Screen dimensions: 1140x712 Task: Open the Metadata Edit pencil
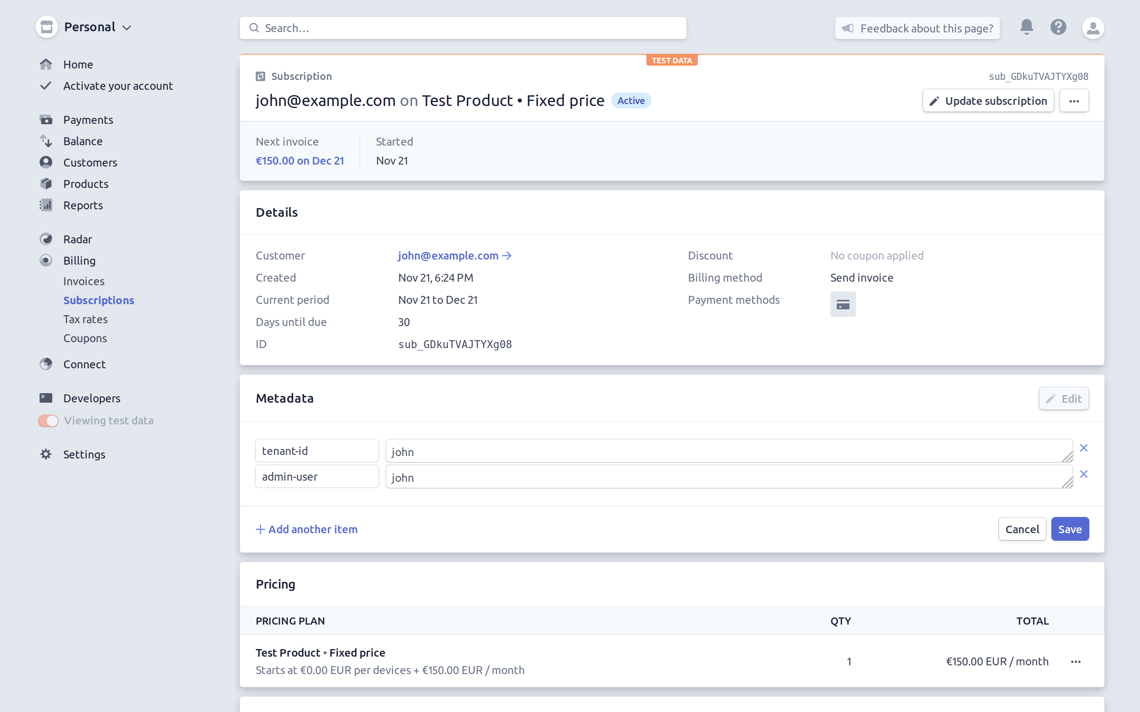tap(1064, 398)
